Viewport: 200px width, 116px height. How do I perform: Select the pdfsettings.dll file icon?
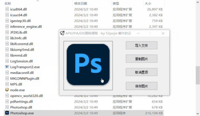7,101
